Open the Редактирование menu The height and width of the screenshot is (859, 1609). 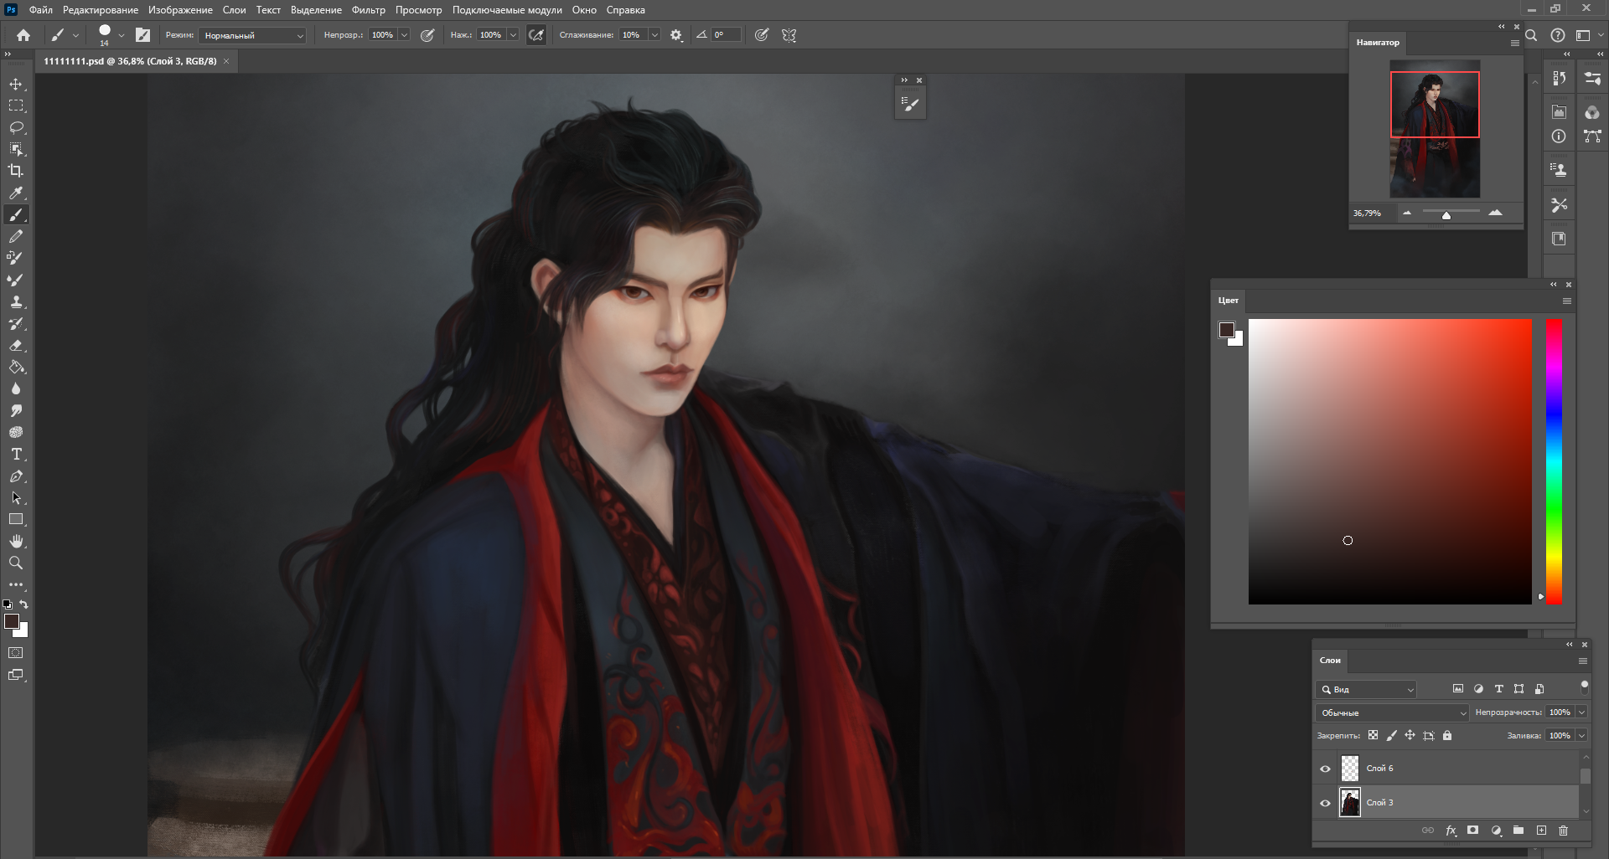point(101,10)
